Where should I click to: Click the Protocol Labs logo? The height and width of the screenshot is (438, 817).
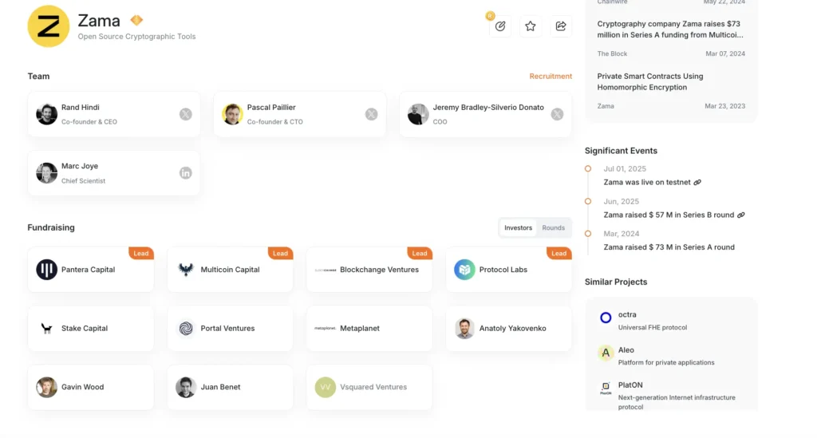click(x=464, y=270)
